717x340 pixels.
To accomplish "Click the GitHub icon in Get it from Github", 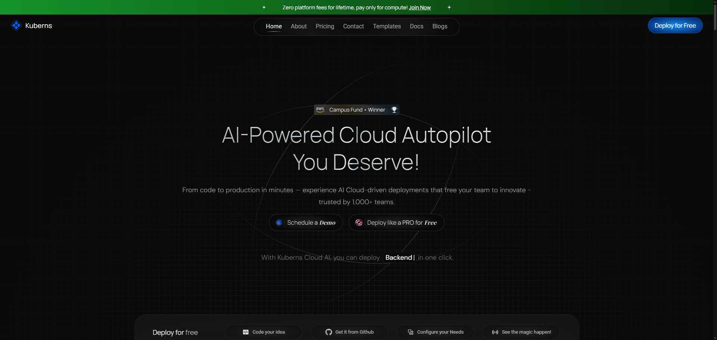I will [329, 332].
